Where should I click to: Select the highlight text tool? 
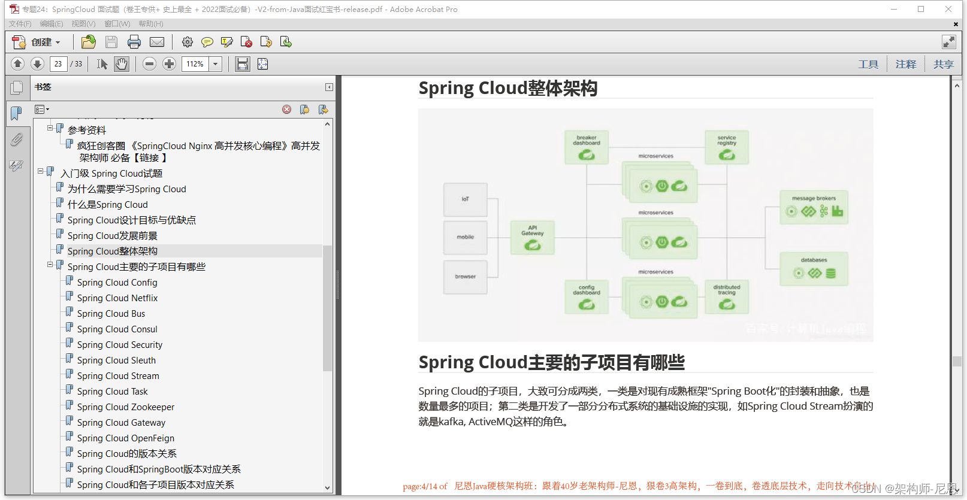pos(227,42)
